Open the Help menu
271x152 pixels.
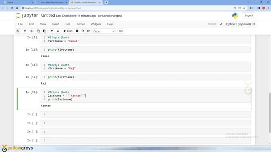[110, 24]
